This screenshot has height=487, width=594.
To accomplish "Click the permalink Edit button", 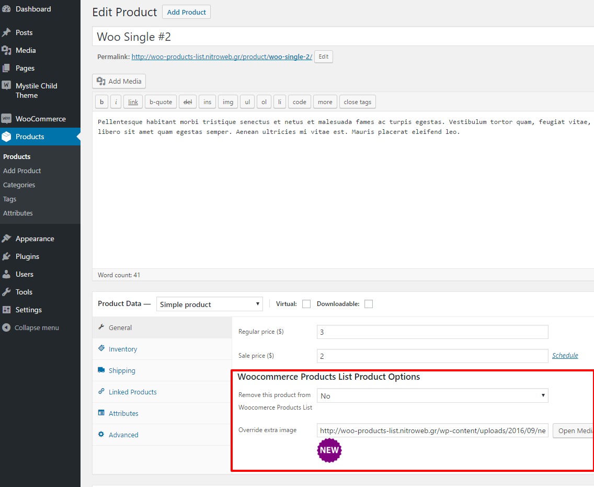I will 324,56.
